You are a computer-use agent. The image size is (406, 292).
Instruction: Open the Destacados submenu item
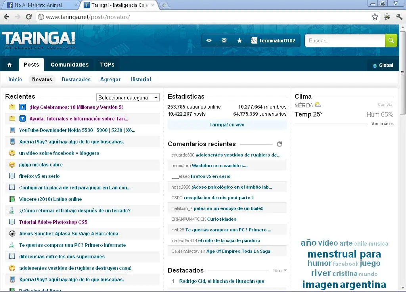[x=76, y=79]
